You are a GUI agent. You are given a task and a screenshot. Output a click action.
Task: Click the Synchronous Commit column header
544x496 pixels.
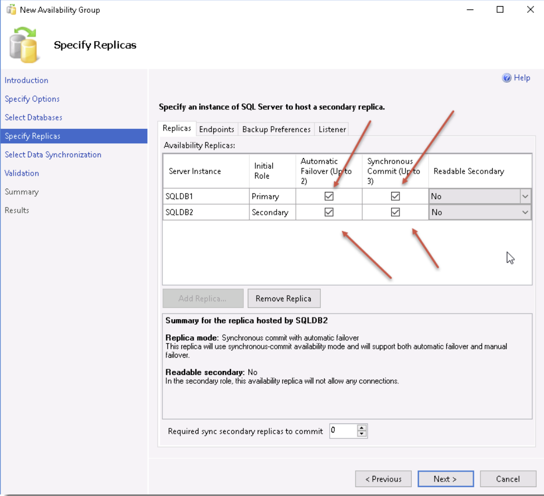(395, 171)
